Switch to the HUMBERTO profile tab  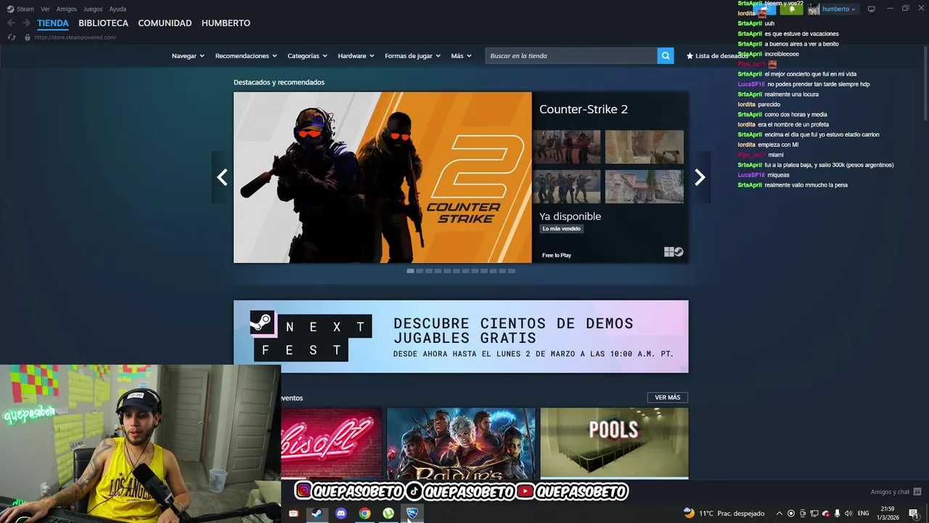pyautogui.click(x=226, y=23)
